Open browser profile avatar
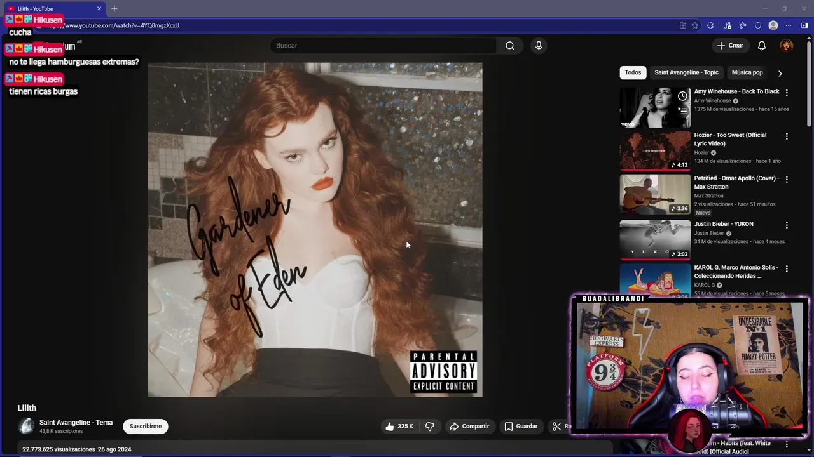 773,25
